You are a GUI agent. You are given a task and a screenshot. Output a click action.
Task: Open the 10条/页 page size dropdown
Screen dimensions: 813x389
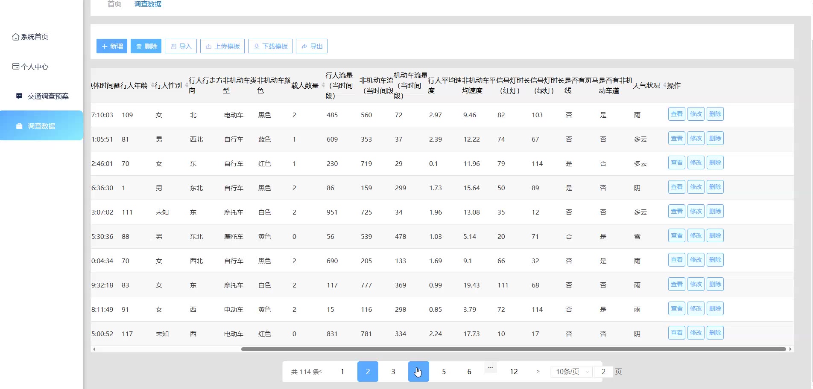click(571, 372)
